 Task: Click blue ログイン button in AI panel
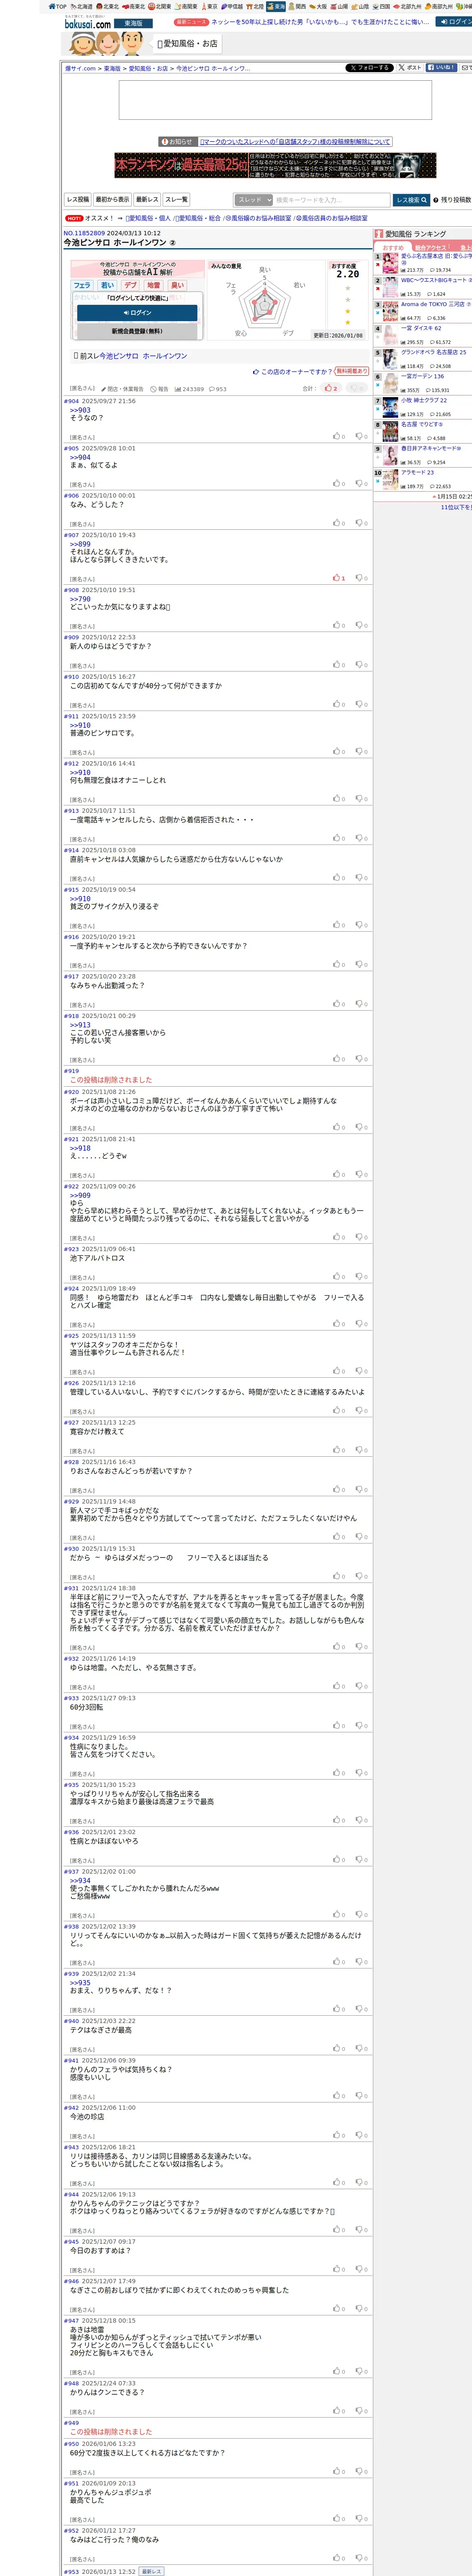click(x=137, y=312)
